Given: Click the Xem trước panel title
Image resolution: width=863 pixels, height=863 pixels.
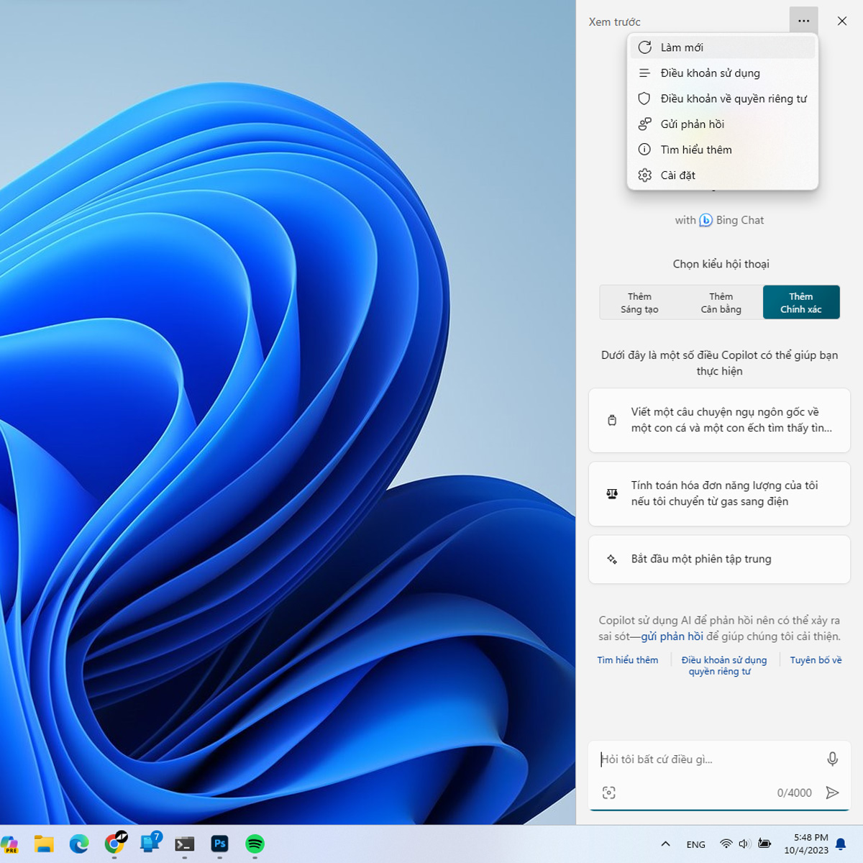Looking at the screenshot, I should 614,22.
